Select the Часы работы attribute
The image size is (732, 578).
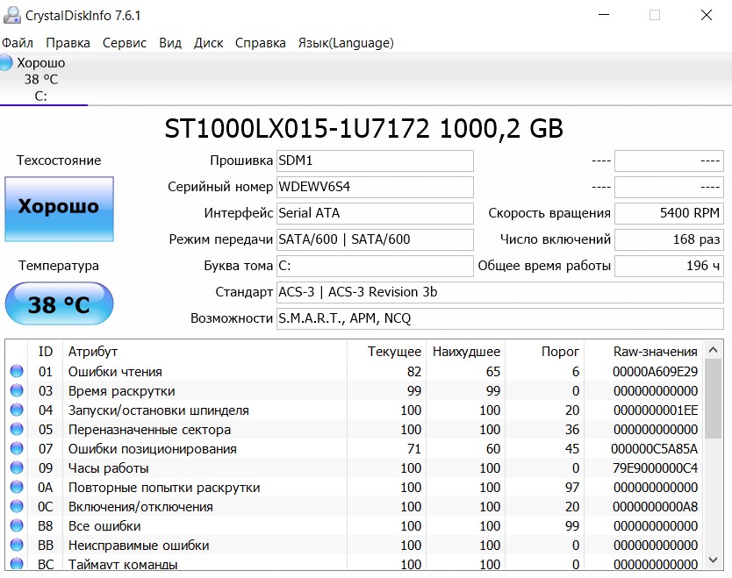coord(355,467)
